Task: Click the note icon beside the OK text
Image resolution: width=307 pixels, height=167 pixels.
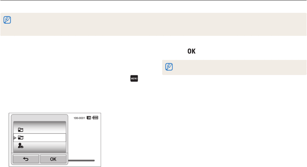Action: tap(168, 67)
